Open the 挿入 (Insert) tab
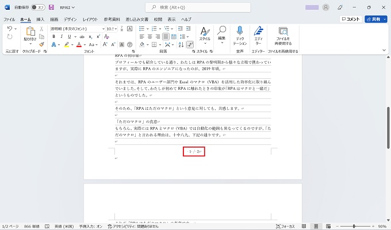 (40, 19)
